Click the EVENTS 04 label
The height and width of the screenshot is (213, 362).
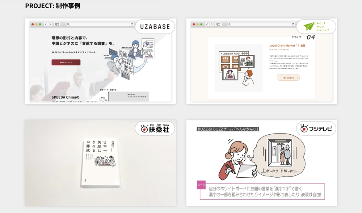click(x=303, y=37)
